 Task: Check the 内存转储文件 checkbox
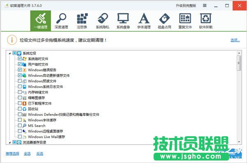tap(20, 92)
